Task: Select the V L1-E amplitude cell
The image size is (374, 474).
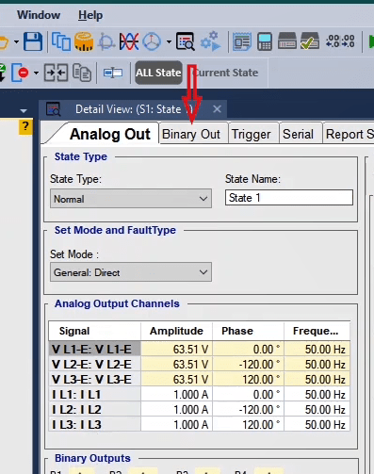Action: pyautogui.click(x=176, y=349)
